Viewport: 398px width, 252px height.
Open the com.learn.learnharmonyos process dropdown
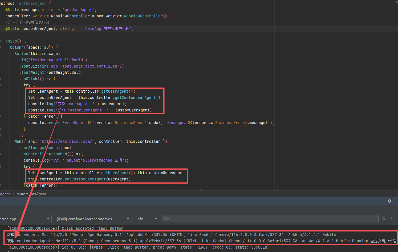[93, 219]
